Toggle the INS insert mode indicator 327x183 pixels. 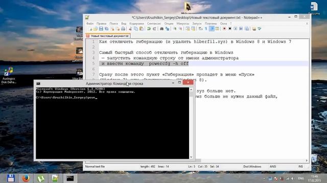pyautogui.click(x=300, y=167)
